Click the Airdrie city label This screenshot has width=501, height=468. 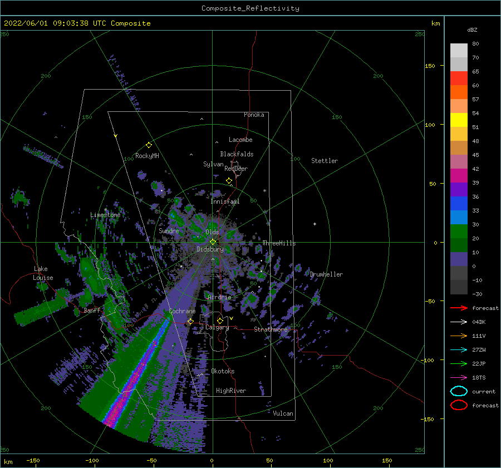[219, 297]
